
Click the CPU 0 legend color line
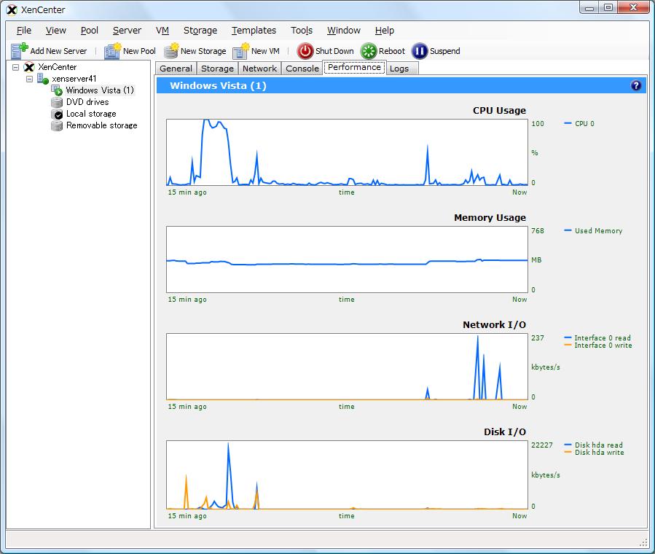click(568, 123)
